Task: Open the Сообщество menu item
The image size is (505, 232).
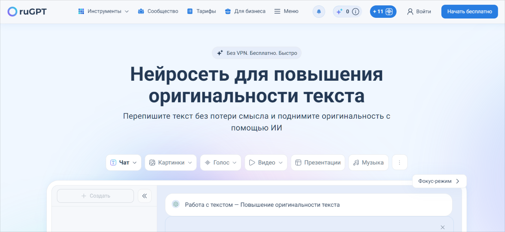Action: pyautogui.click(x=158, y=11)
